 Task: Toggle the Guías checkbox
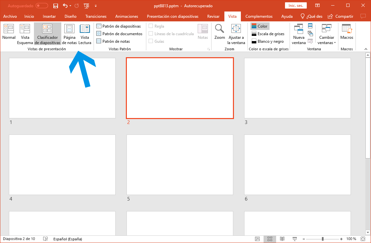point(151,41)
